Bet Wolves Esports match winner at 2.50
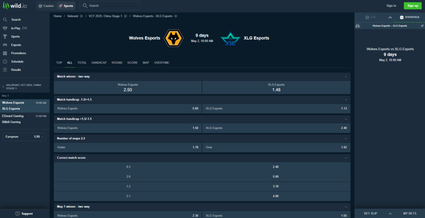Screen dimensions: 425x218 127,88
